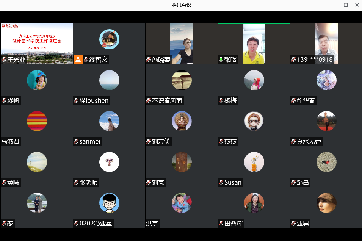Click Susan's muted microphone icon

tap(221, 182)
